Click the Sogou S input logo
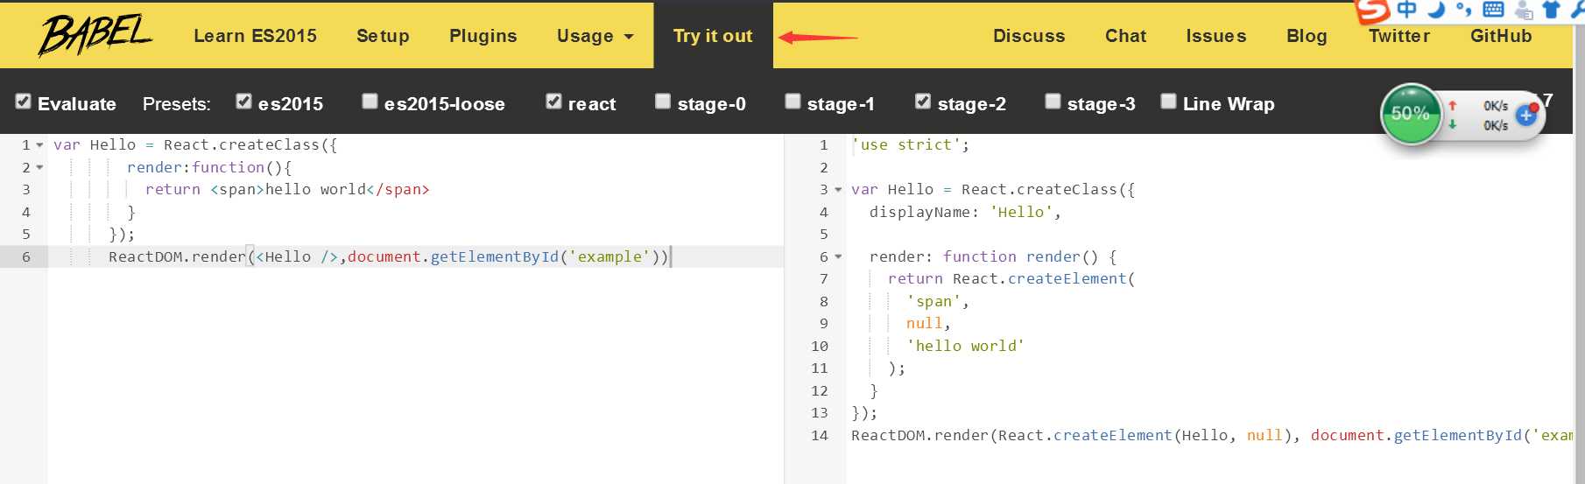Screen dimensions: 1585x484 click(x=1372, y=11)
